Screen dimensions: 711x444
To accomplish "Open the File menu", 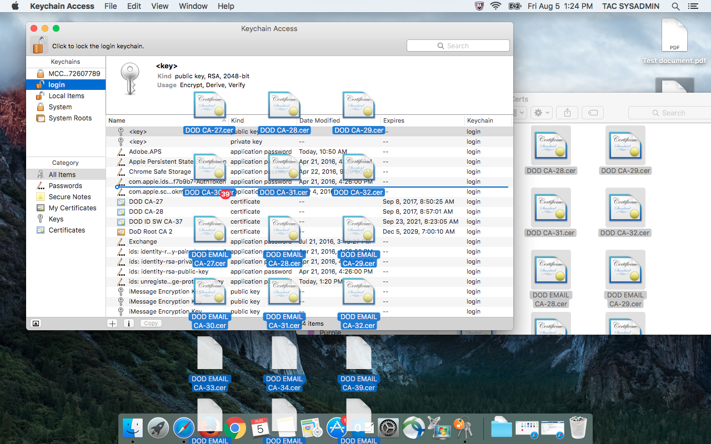I will coord(111,6).
